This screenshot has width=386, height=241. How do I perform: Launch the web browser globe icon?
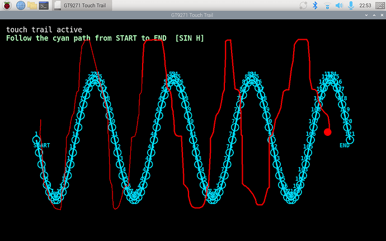(x=21, y=6)
